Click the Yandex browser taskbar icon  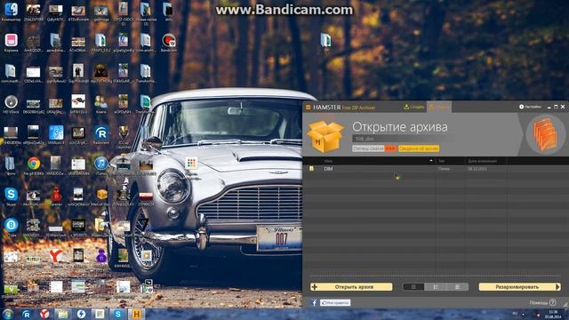point(44,314)
